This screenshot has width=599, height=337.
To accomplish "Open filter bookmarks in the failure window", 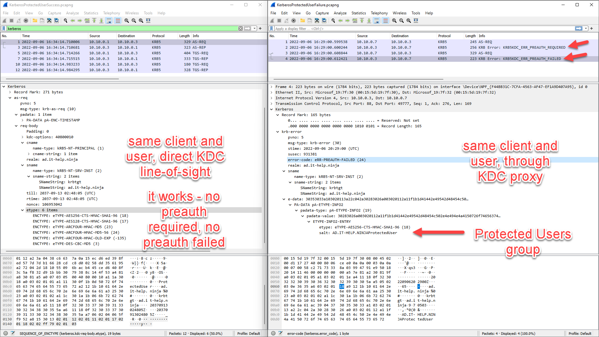I will coord(271,28).
